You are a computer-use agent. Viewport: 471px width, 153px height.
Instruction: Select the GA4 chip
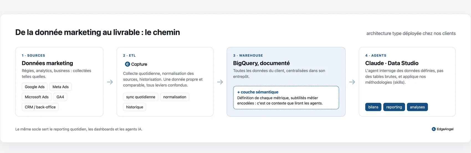pyautogui.click(x=60, y=97)
